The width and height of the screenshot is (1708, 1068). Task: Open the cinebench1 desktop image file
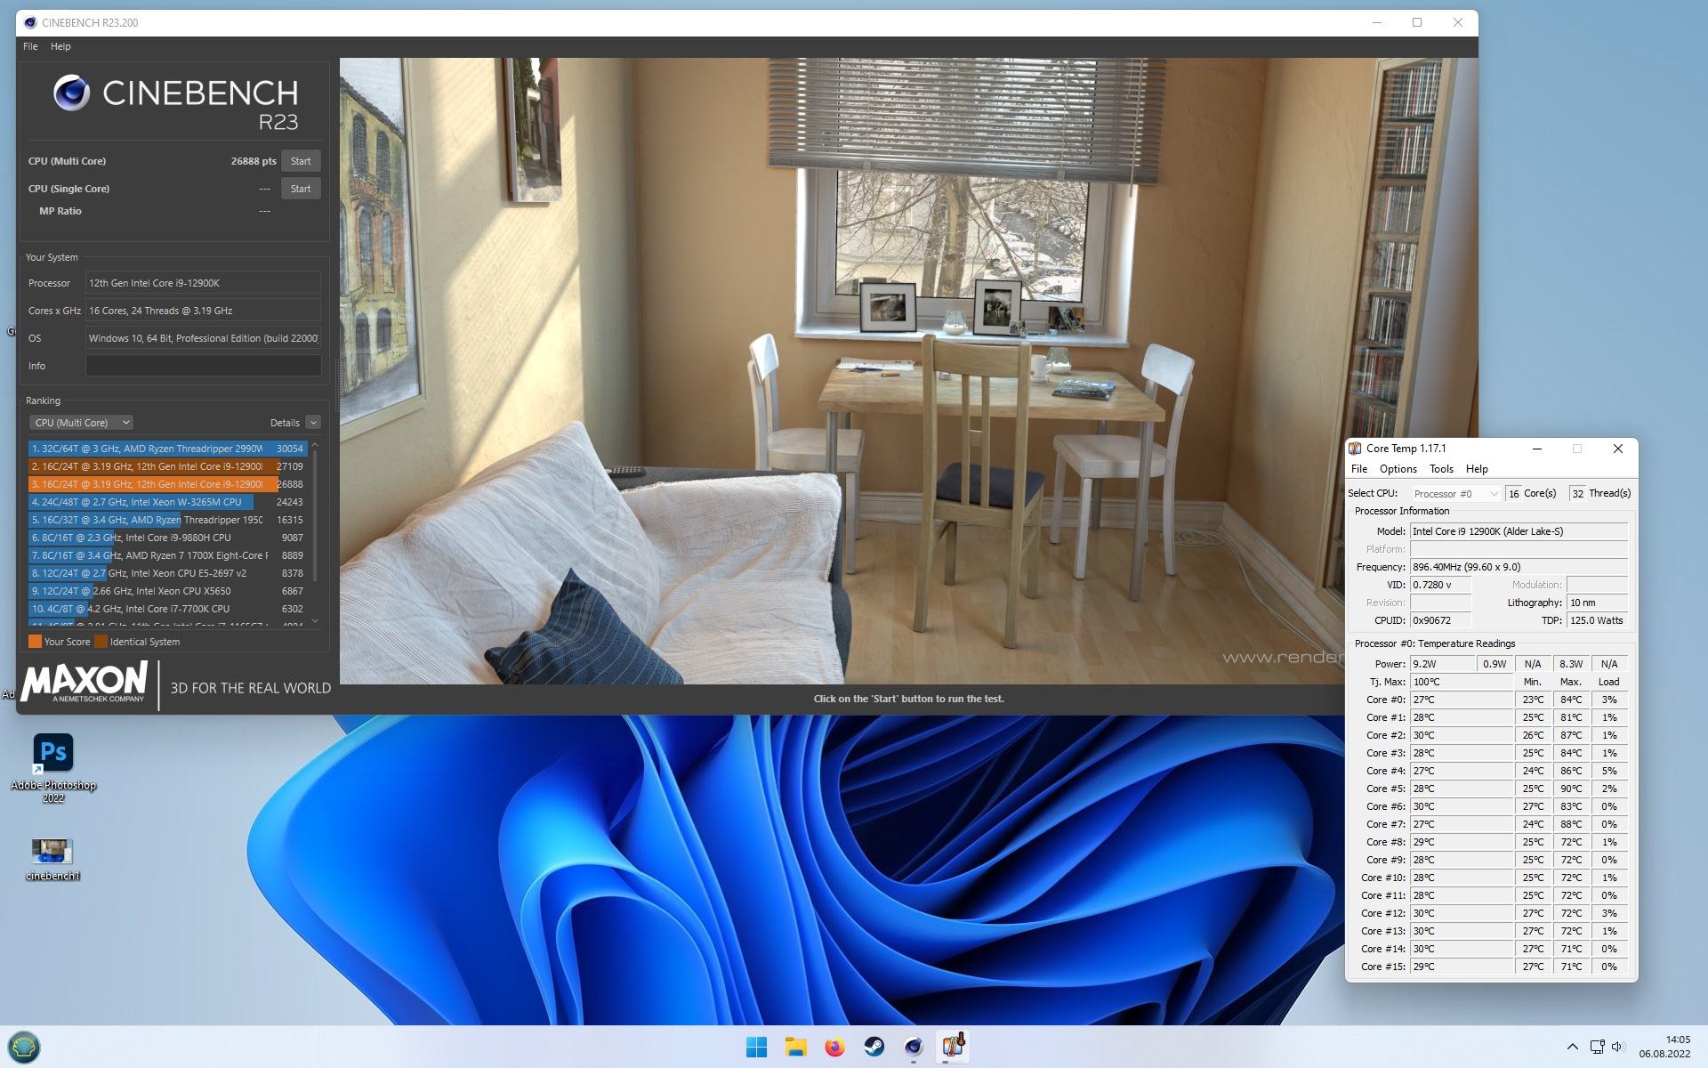pos(52,859)
